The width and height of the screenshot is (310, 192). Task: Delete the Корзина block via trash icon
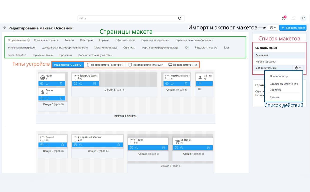(208, 148)
